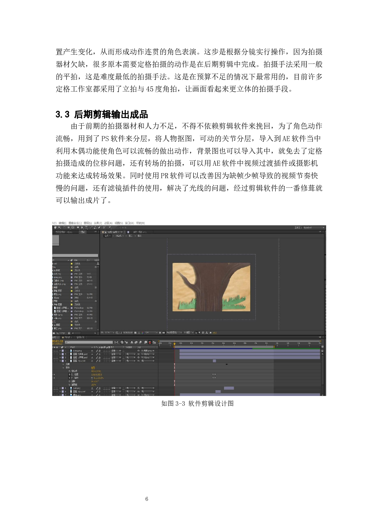Expand layer 2 properties triangle
The height and width of the screenshot is (521, 368).
click(x=60, y=354)
